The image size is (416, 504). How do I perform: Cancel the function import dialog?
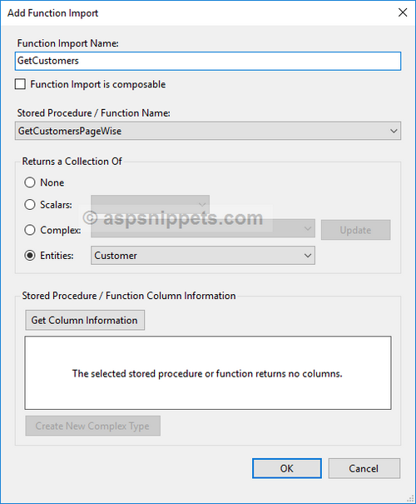coord(364,468)
